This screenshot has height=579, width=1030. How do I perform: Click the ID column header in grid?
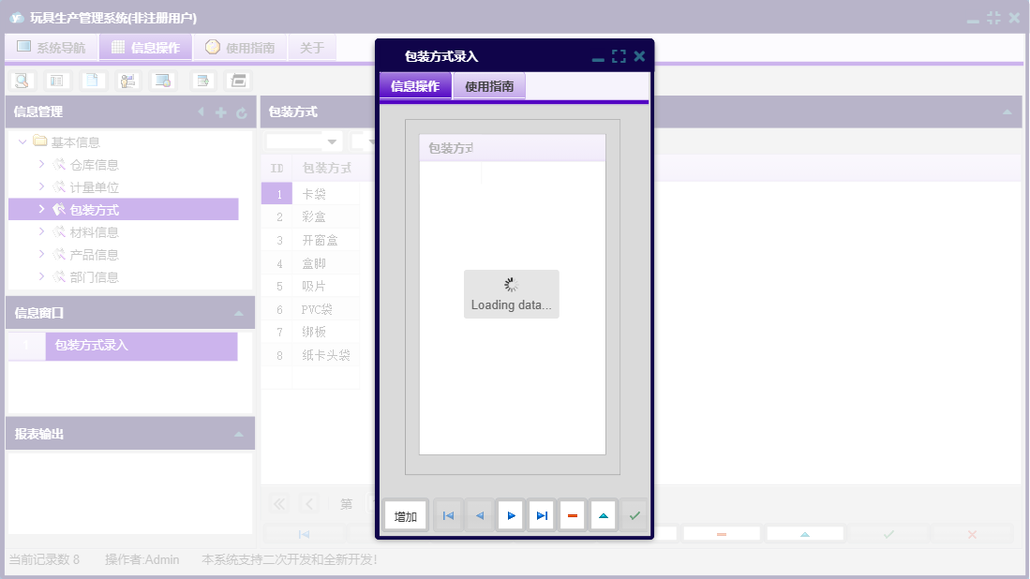(276, 168)
